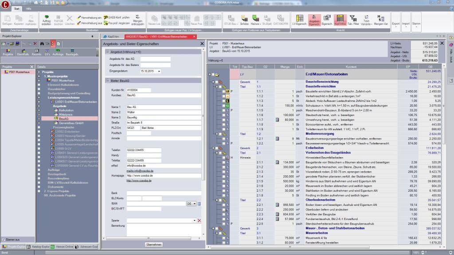Open the Export dropdown in ribbon
The image size is (454, 255).
(x=395, y=25)
